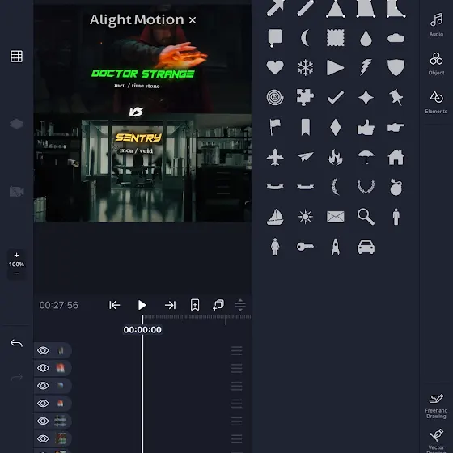Start Freehand Drawing
This screenshot has width=453, height=453.
click(x=436, y=406)
